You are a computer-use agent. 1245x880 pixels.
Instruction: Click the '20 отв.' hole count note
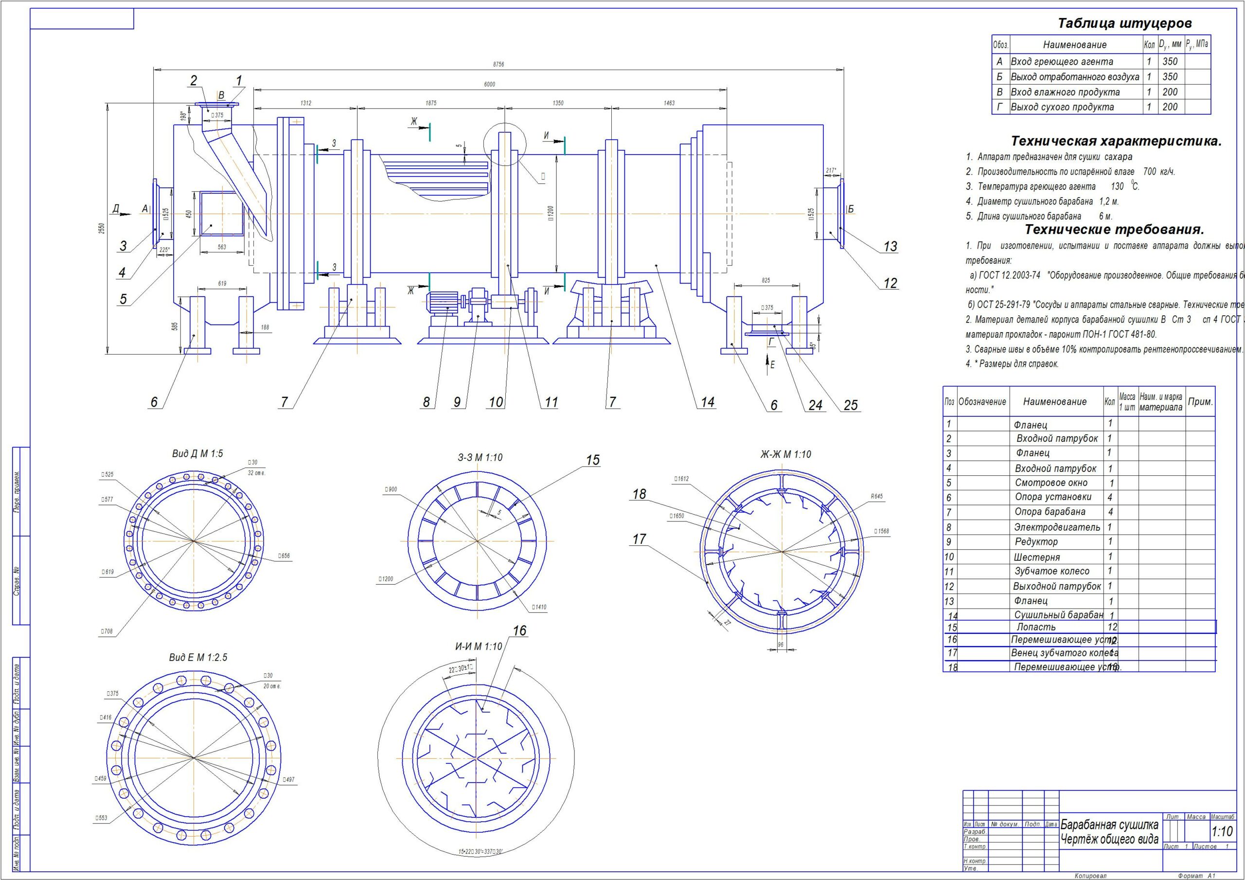pyautogui.click(x=272, y=686)
